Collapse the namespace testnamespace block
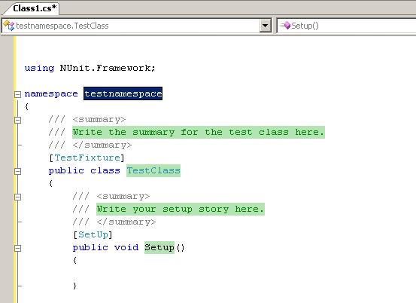416x303 pixels. point(17,94)
